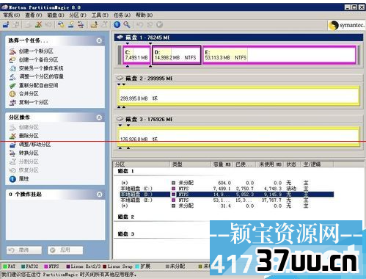Select the E: partition block on disk 1
The height and width of the screenshot is (279, 366).
[279, 55]
